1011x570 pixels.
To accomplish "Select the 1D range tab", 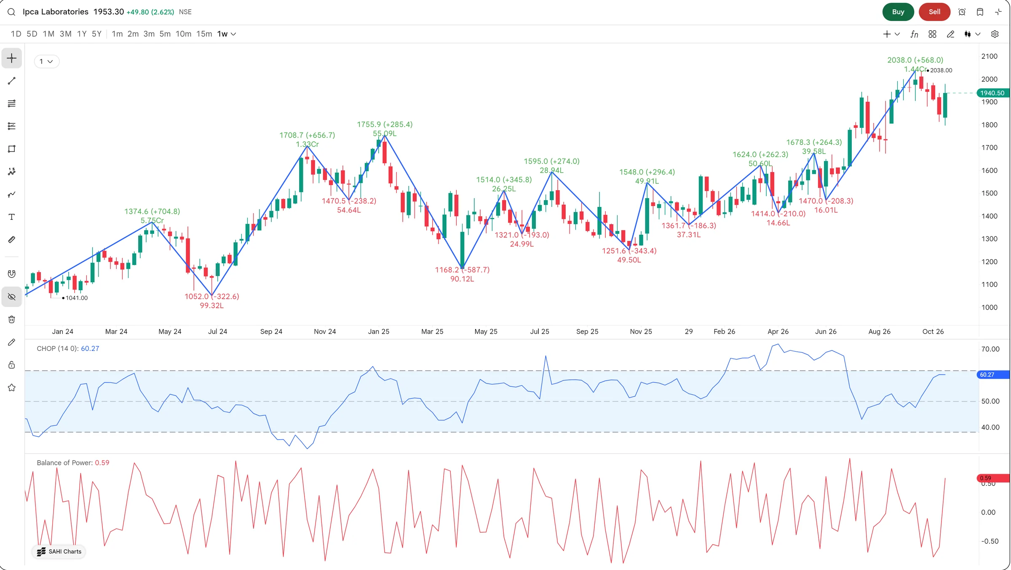I will click(16, 34).
